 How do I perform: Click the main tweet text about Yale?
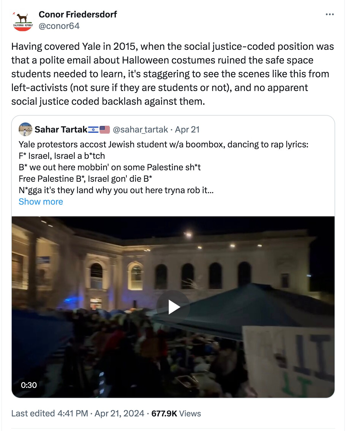coord(173,74)
